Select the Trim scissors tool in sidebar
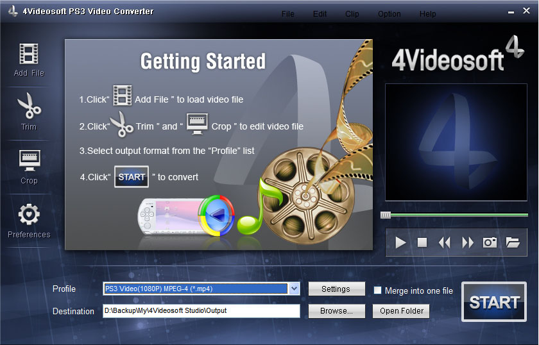539x345 pixels. click(29, 106)
